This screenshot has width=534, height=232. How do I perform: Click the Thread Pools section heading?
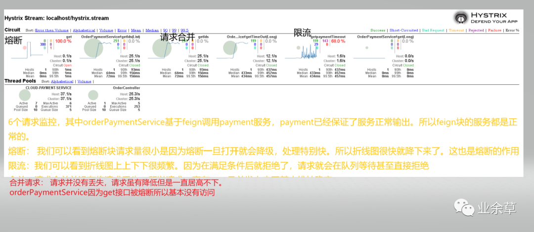coord(21,81)
